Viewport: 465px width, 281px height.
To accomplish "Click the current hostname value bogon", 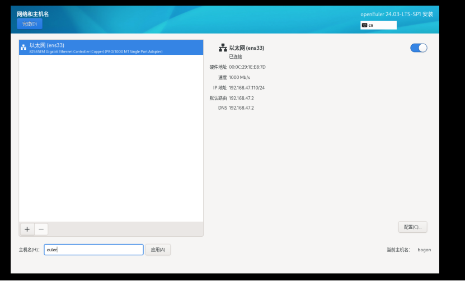I will pos(424,250).
